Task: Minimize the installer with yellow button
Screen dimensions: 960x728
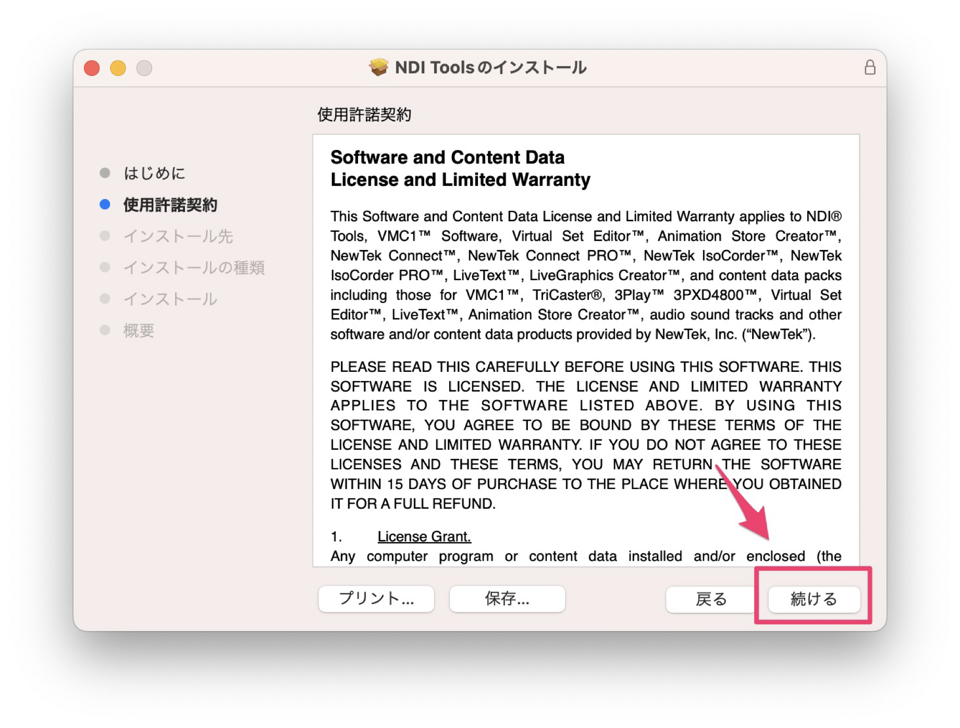Action: (118, 68)
